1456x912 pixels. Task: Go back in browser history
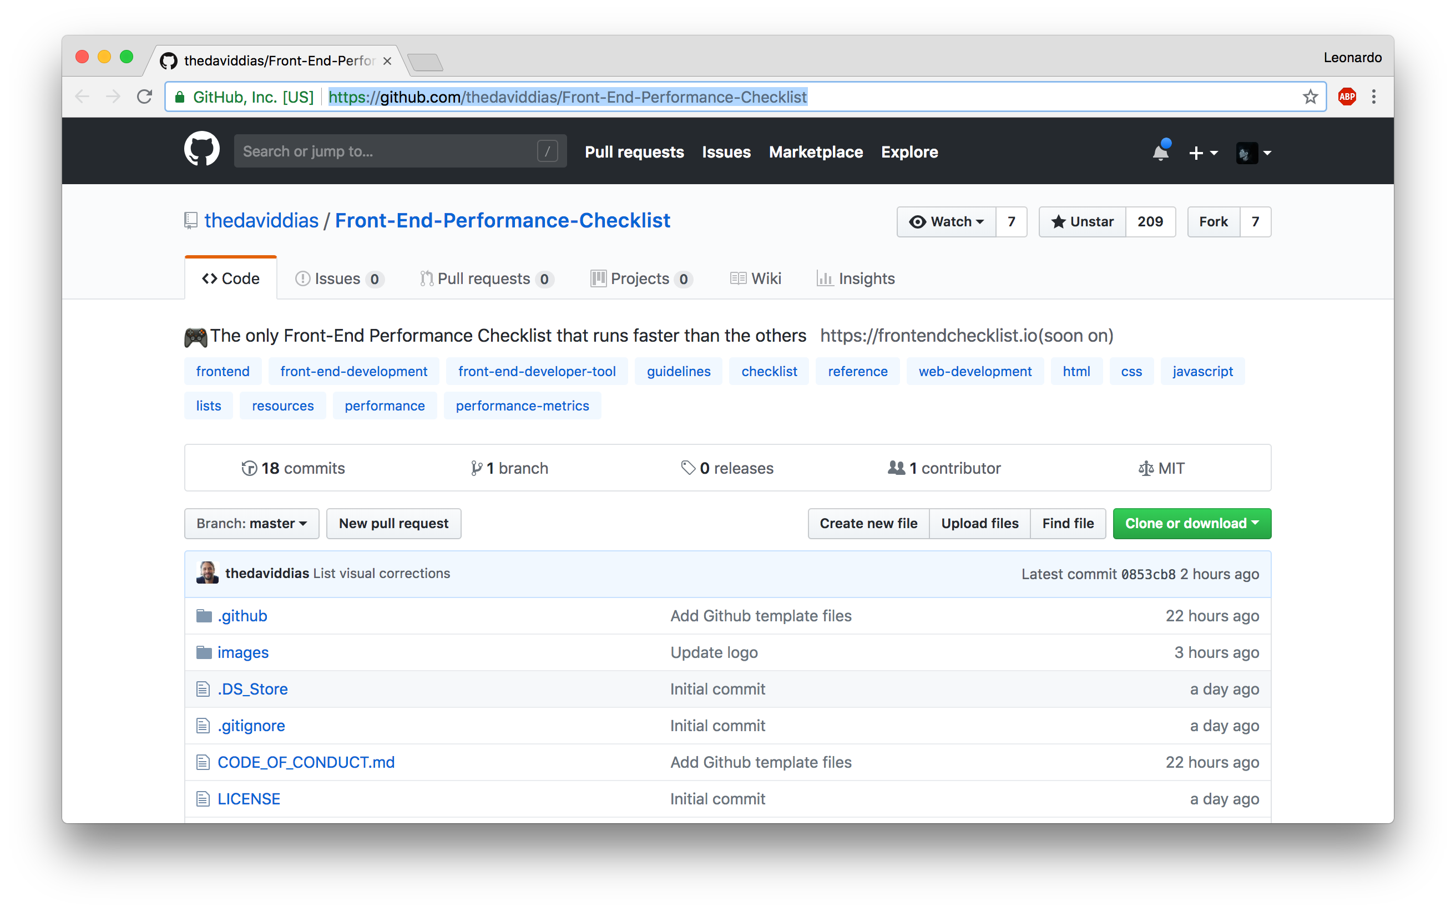pos(83,97)
